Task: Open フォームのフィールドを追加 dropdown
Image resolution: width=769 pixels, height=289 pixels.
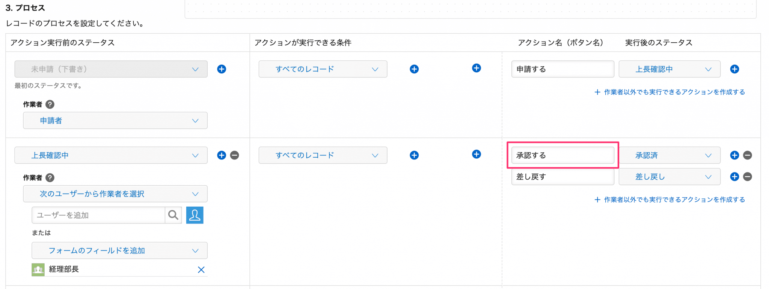Action: pos(119,250)
